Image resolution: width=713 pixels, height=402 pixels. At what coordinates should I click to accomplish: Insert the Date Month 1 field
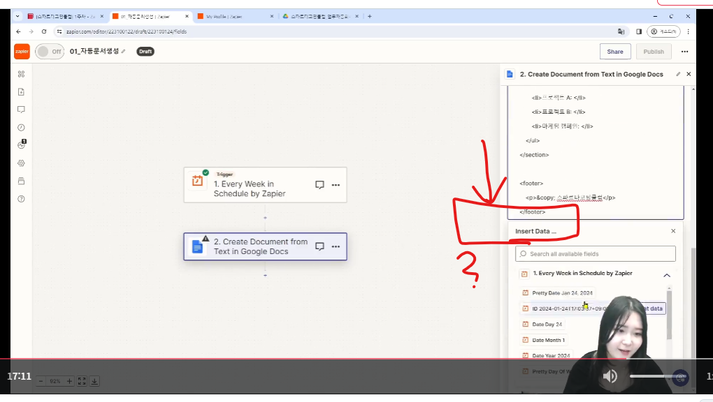544,340
